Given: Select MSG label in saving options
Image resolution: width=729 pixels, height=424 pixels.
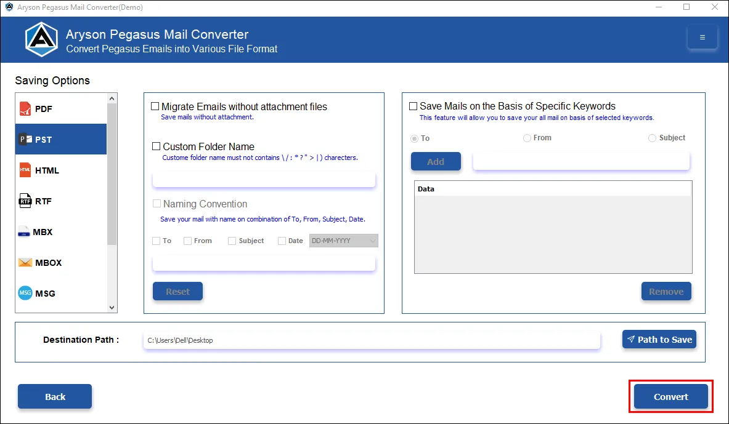Looking at the screenshot, I should [x=45, y=294].
